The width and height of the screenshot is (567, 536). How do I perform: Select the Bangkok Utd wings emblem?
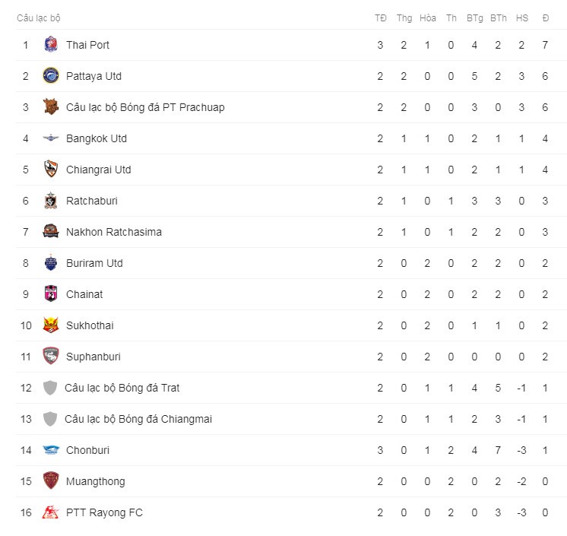tap(51, 138)
